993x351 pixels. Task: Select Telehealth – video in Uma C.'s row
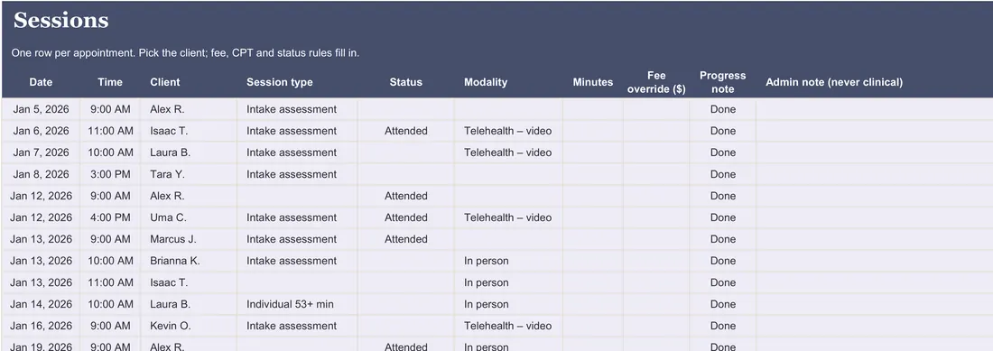tap(508, 217)
